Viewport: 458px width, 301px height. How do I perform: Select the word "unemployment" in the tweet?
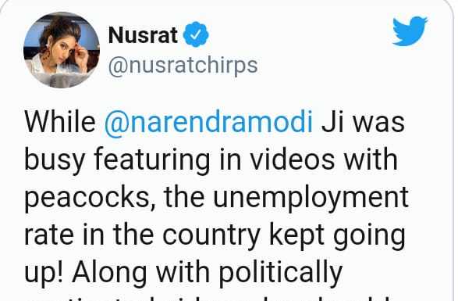pos(311,199)
